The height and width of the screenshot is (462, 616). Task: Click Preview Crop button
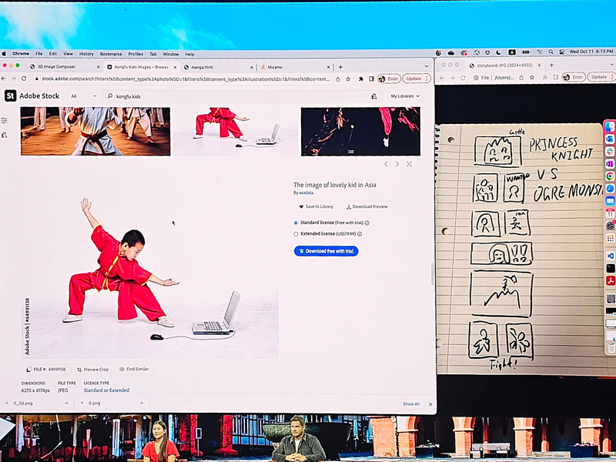[92, 370]
